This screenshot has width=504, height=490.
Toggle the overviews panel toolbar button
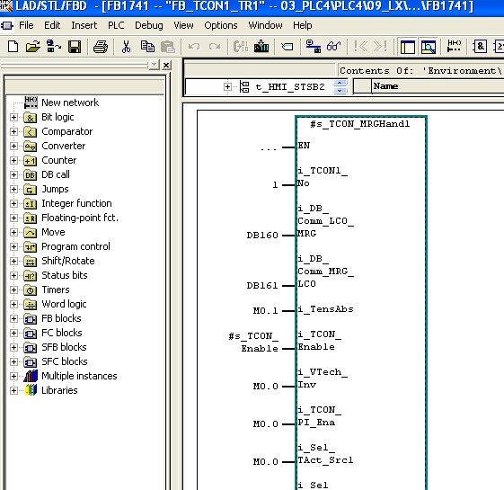[x=408, y=47]
